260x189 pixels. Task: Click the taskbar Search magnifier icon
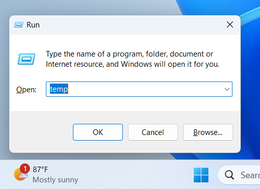point(229,175)
